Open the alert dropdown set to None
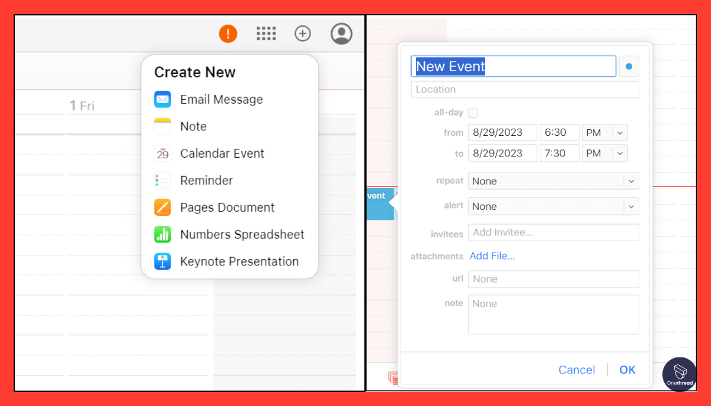The width and height of the screenshot is (711, 406). pyautogui.click(x=553, y=206)
